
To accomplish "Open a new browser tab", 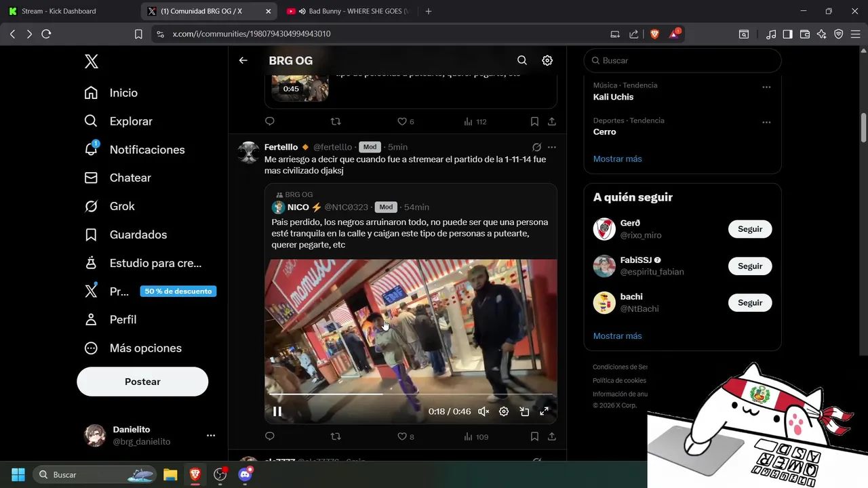I will click(429, 11).
